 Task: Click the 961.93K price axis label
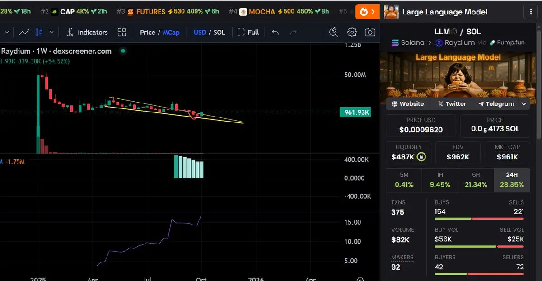(355, 112)
